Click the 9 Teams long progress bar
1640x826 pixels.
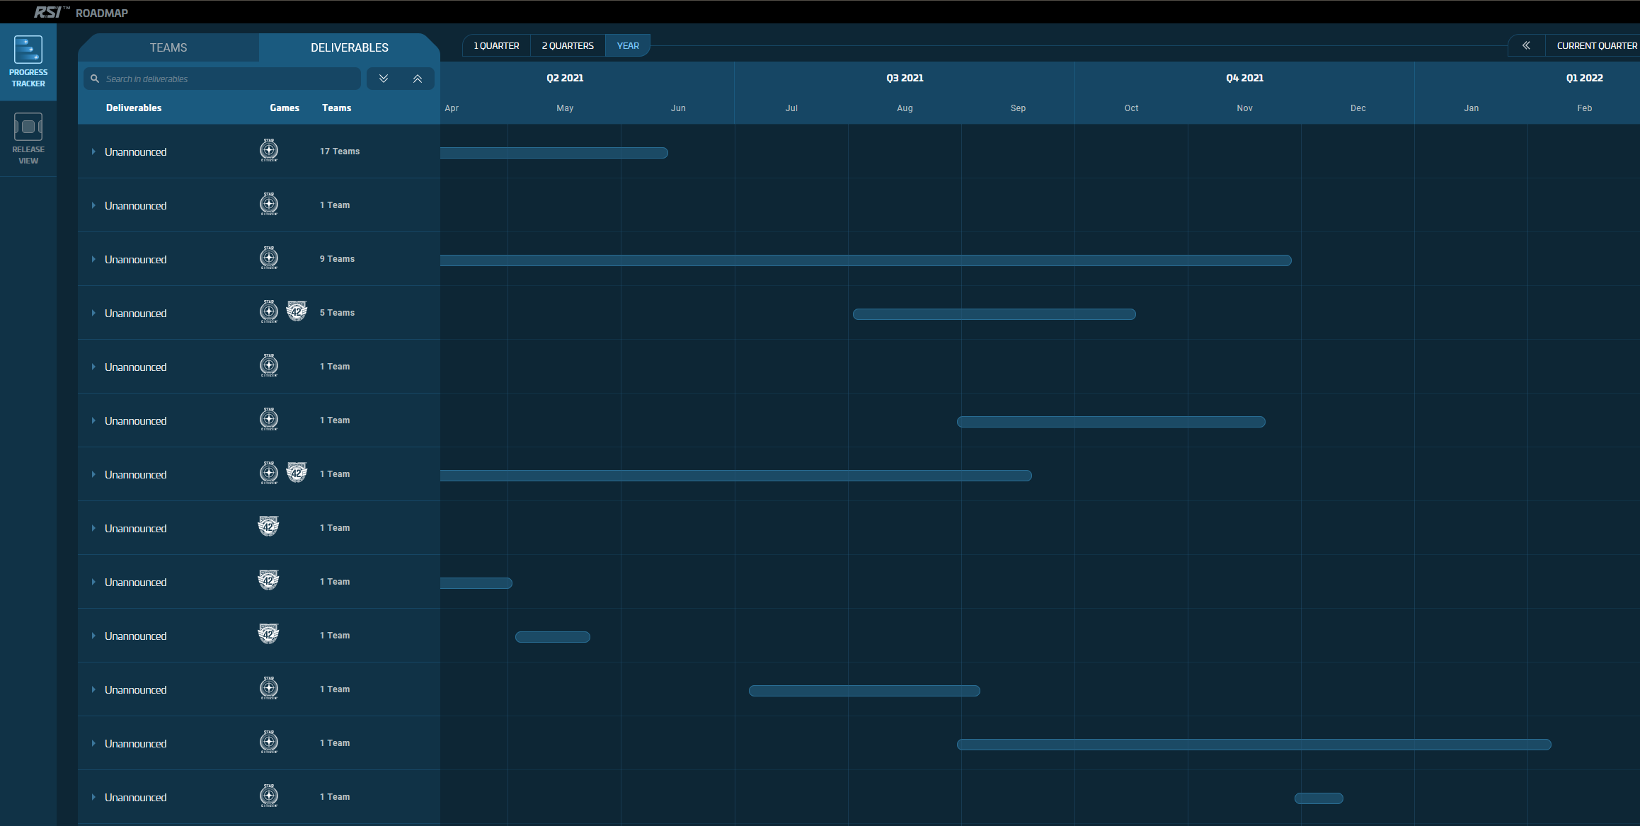[x=865, y=260]
